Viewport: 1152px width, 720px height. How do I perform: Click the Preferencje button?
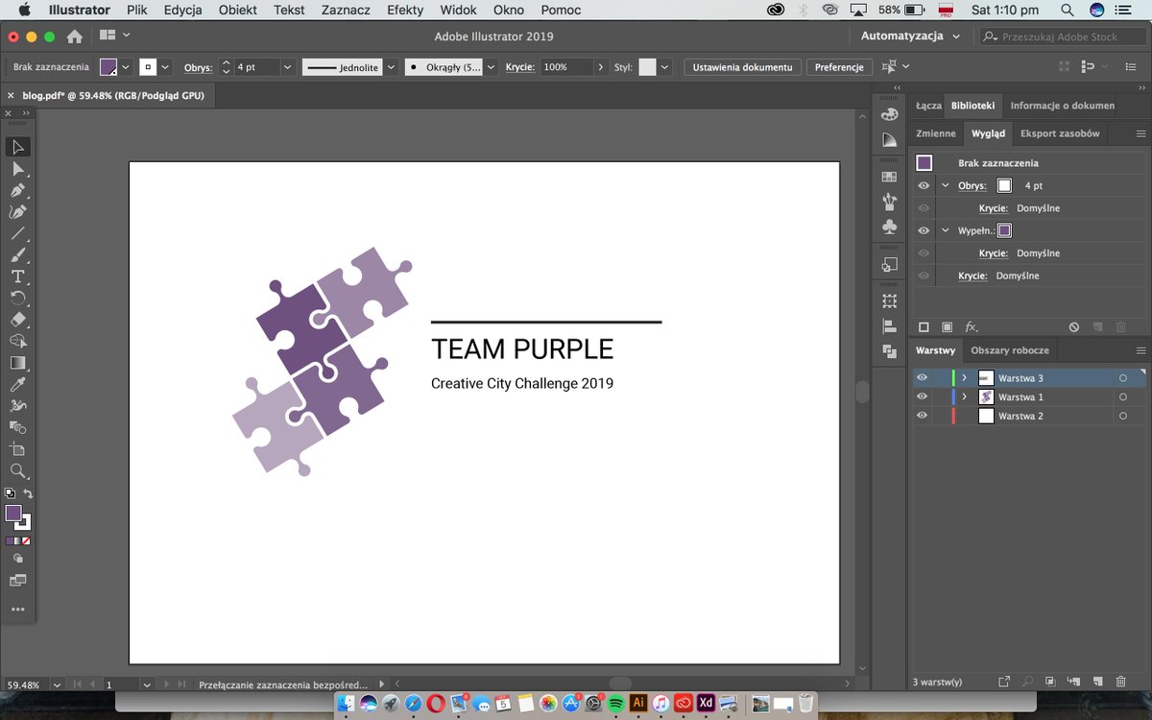coord(839,67)
